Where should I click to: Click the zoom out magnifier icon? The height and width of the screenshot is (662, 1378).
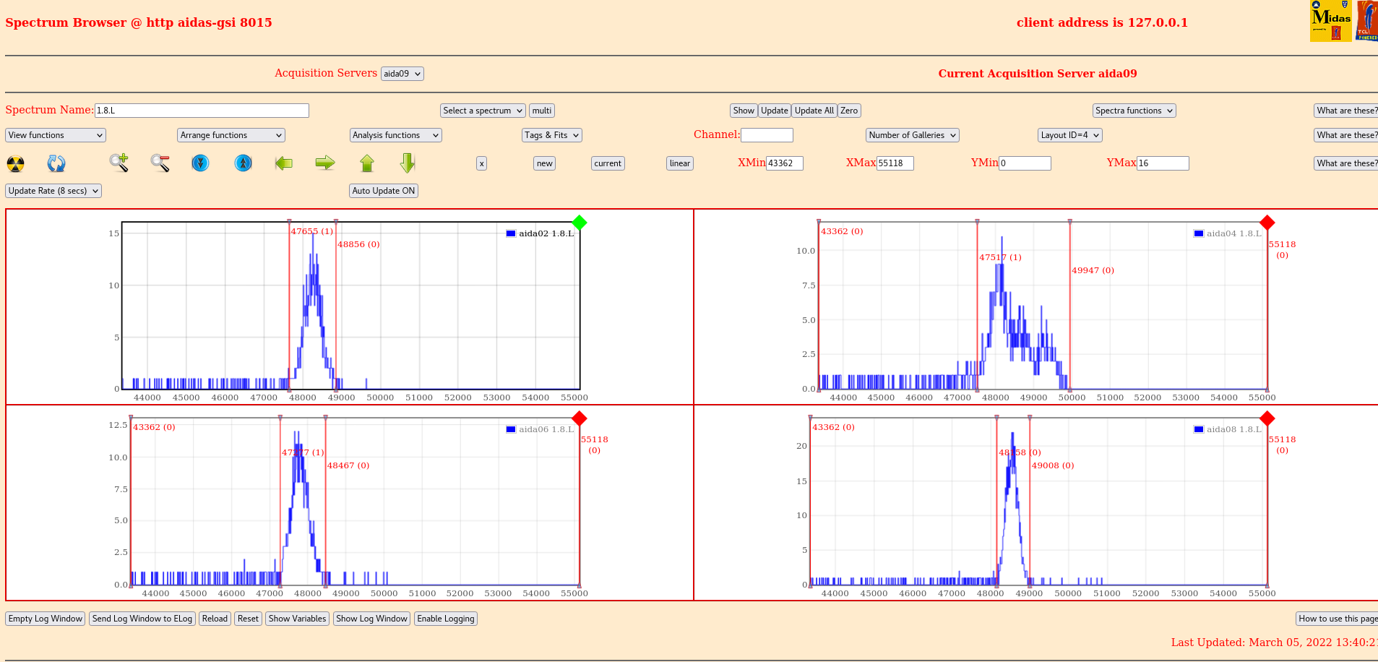160,163
